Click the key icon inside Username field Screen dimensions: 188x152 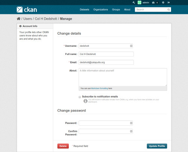coord(131,46)
